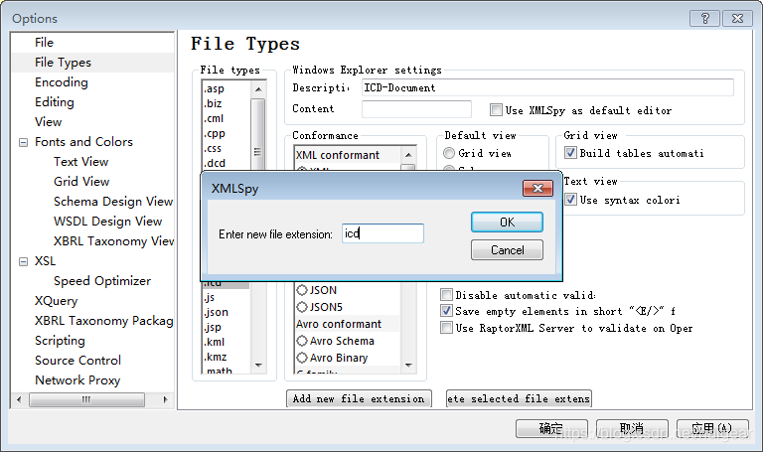The height and width of the screenshot is (452, 763).
Task: Select the JSON conformance option
Action: click(302, 290)
